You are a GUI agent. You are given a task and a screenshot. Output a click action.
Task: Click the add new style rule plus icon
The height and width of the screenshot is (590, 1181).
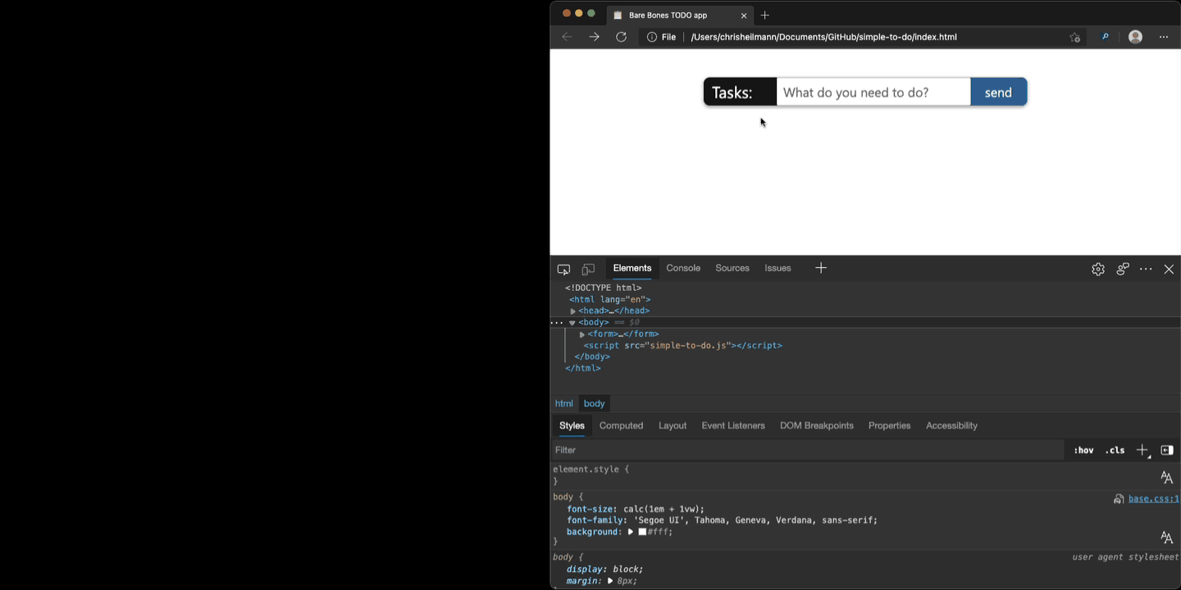click(x=1142, y=450)
